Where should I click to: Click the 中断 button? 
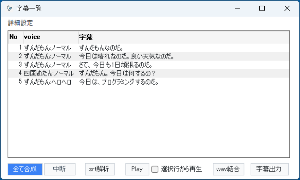[x=60, y=169]
